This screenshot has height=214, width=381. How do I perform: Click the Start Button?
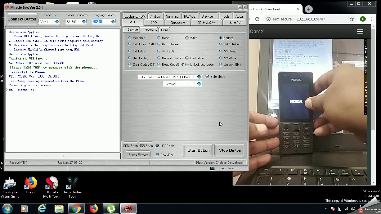click(x=199, y=150)
